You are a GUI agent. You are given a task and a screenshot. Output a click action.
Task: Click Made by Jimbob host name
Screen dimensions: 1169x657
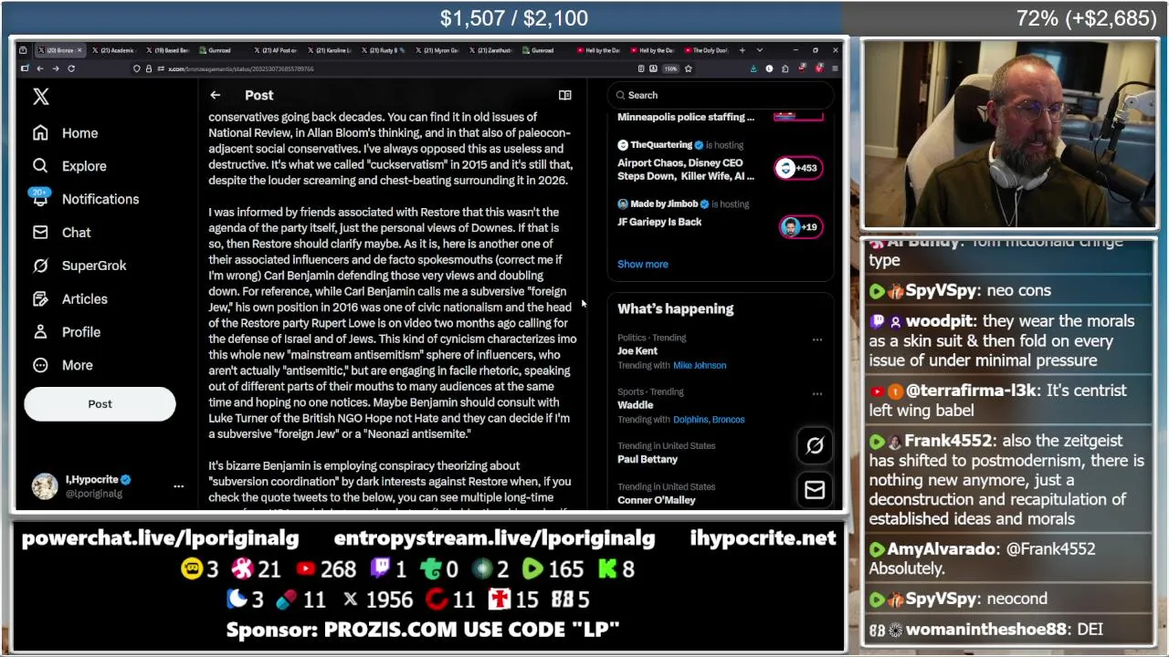(664, 204)
